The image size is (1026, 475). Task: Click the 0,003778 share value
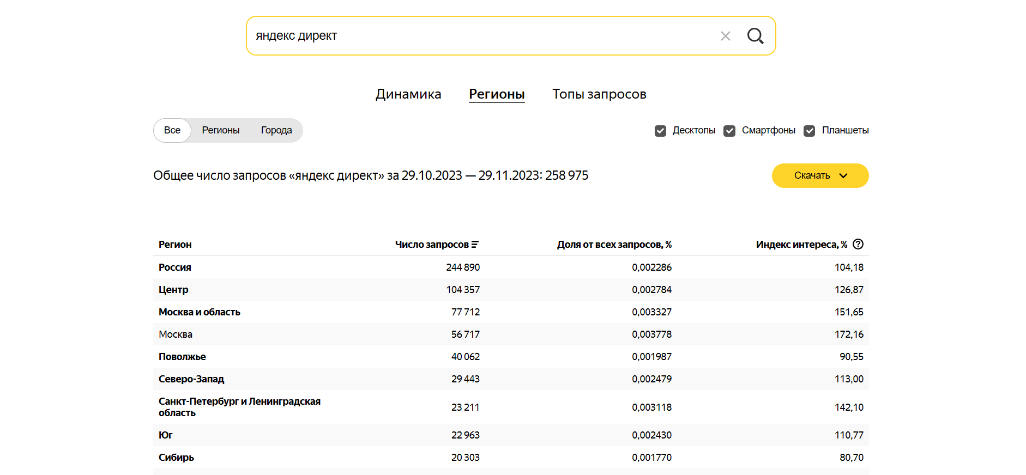tap(651, 334)
